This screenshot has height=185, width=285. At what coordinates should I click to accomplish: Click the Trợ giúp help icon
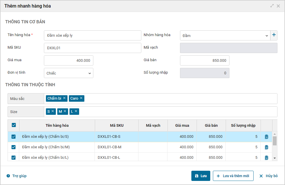8,176
